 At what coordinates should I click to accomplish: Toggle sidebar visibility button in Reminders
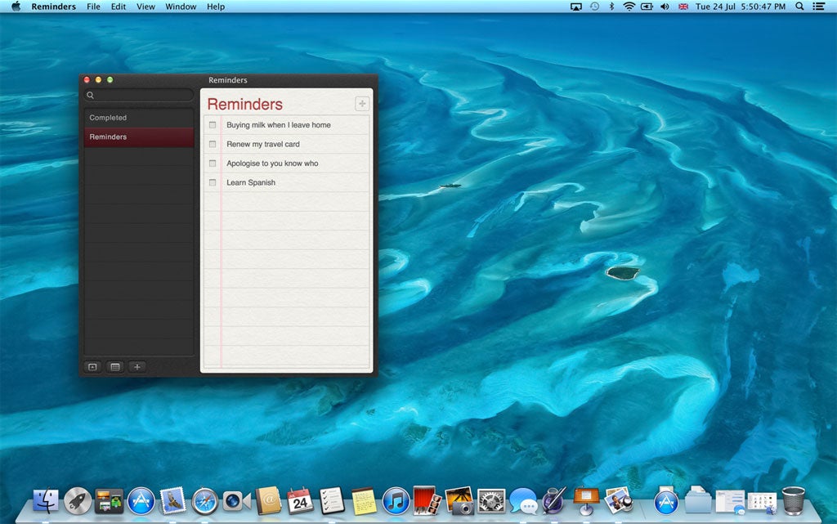pos(92,367)
